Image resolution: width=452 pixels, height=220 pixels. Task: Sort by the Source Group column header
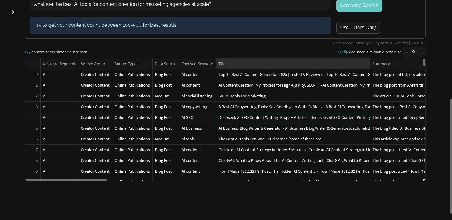click(95, 64)
